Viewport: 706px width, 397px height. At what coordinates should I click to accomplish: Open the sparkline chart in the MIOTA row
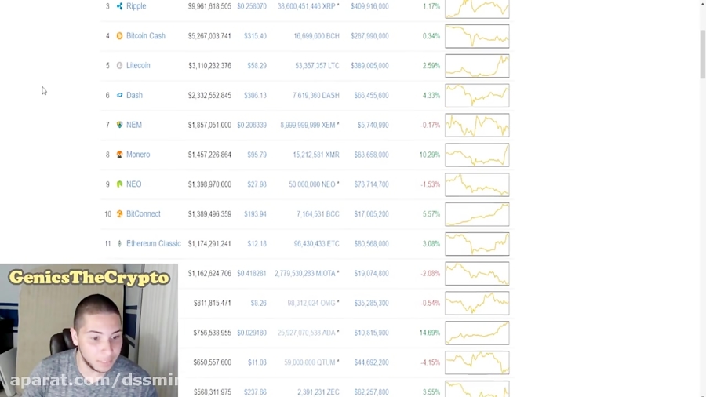coord(477,274)
